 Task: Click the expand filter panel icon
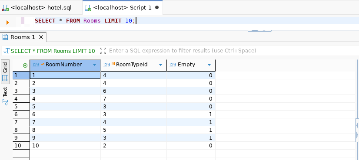(103, 51)
